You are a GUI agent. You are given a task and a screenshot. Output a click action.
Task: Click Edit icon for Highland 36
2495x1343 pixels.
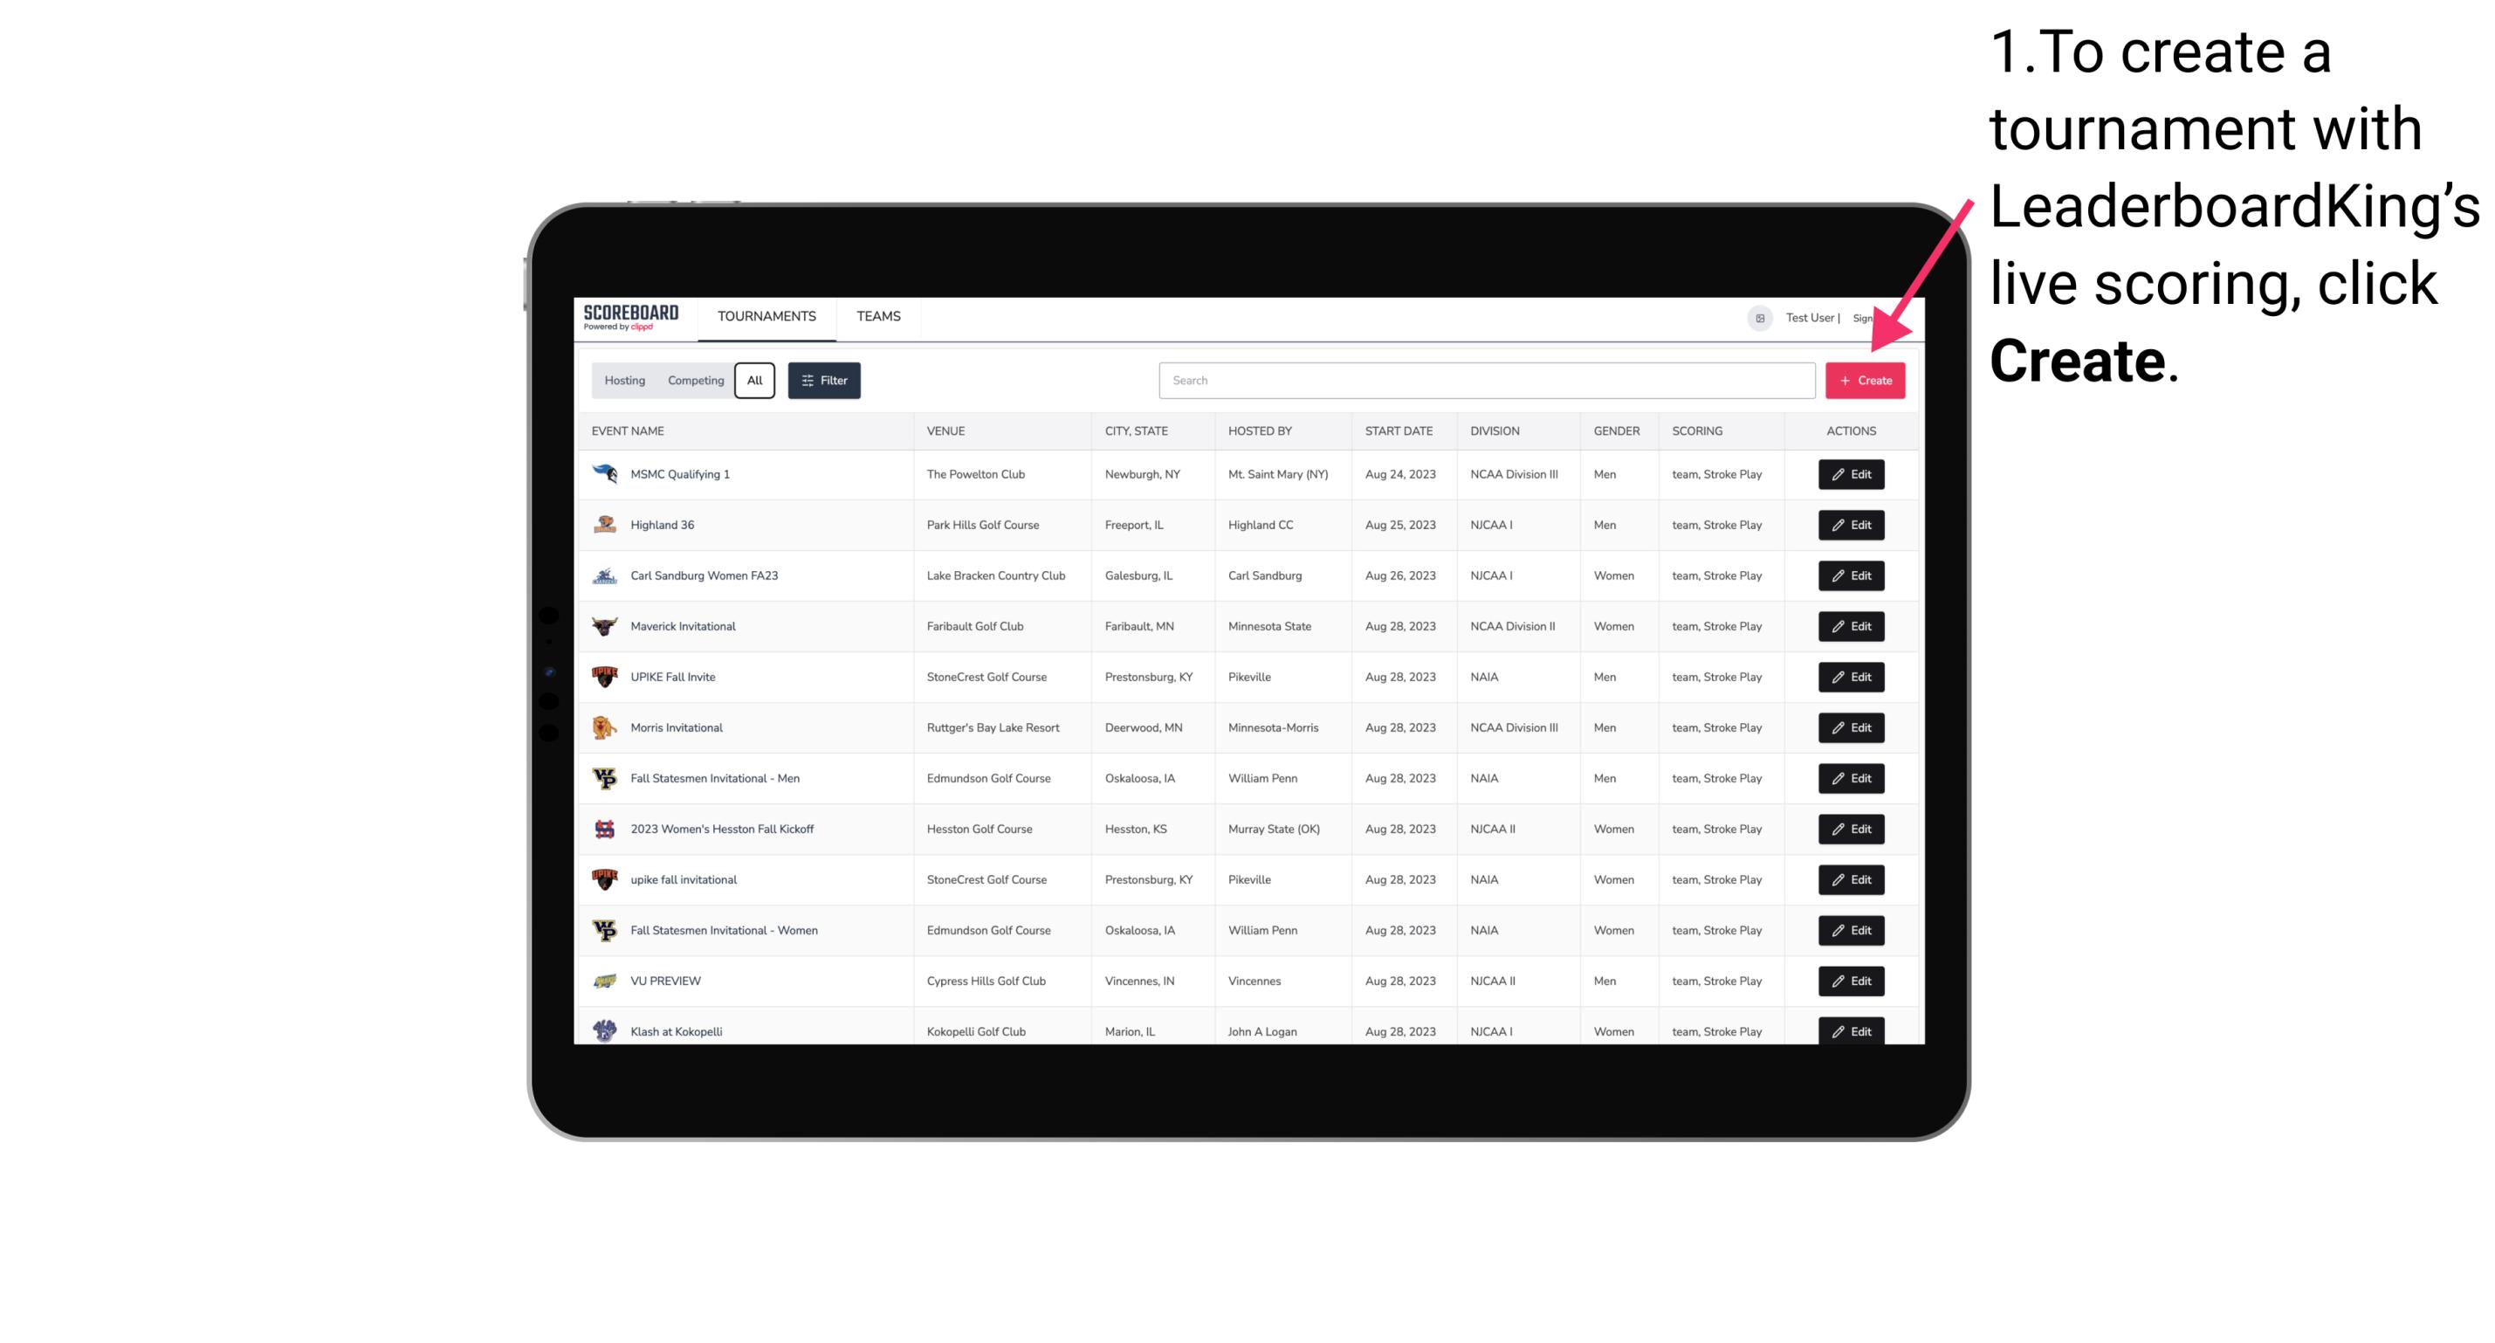click(1850, 524)
